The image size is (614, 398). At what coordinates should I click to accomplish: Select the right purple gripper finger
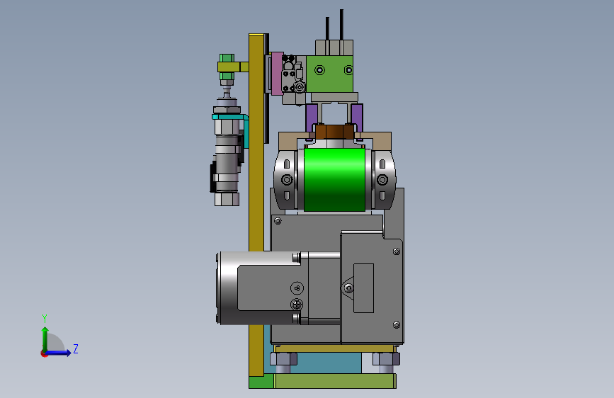click(x=357, y=117)
